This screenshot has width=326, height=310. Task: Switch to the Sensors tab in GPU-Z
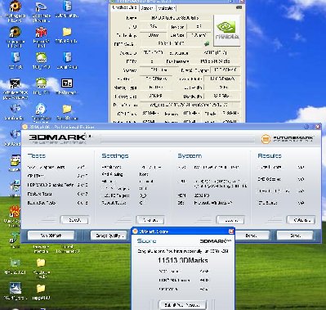coord(147,8)
